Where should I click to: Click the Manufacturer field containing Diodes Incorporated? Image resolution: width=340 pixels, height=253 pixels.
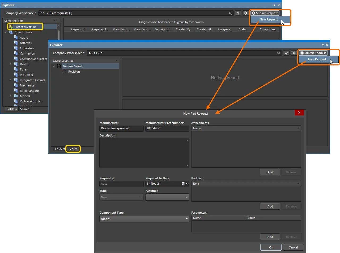121,128
